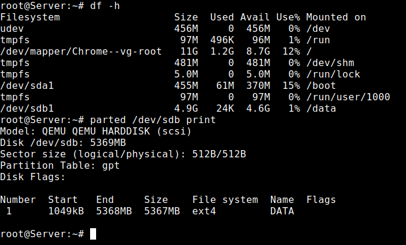Click the /data mount point text
Image resolution: width=406 pixels, height=245 pixels.
[321, 109]
